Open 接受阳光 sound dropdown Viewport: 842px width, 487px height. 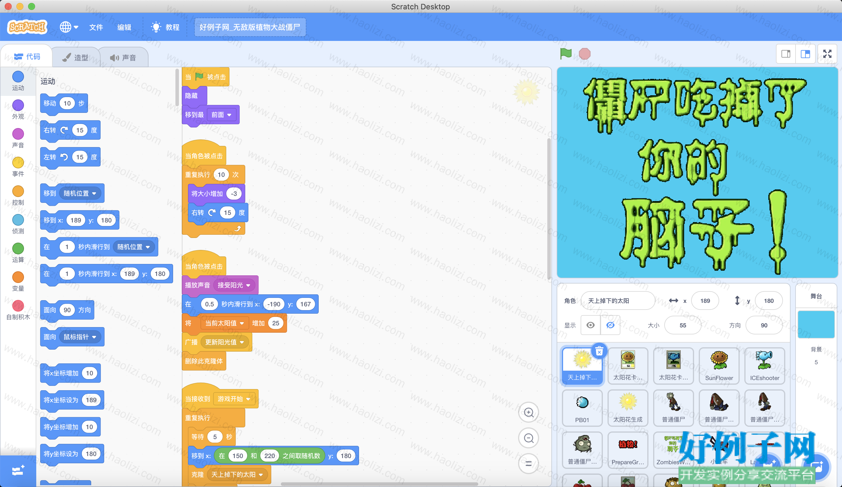coord(234,285)
